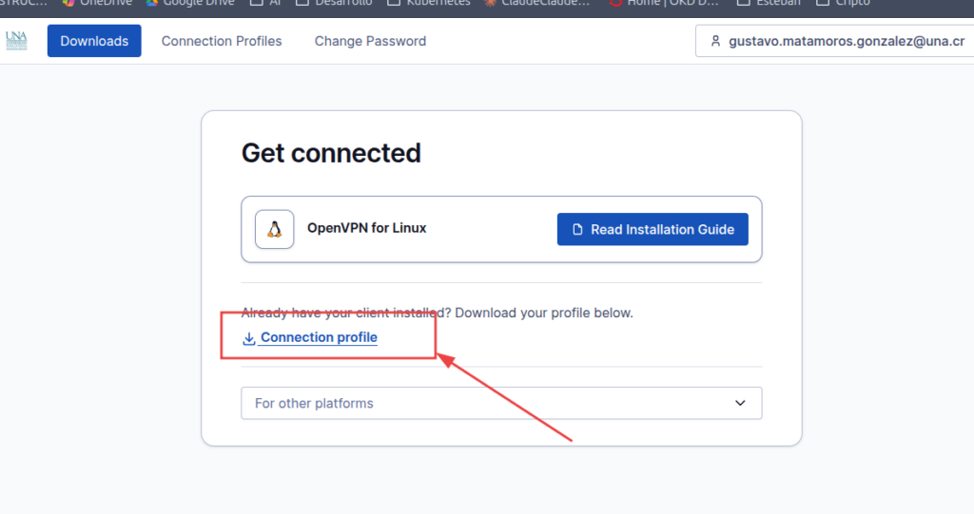Expand the For other platforms dropdown

[x=501, y=403]
